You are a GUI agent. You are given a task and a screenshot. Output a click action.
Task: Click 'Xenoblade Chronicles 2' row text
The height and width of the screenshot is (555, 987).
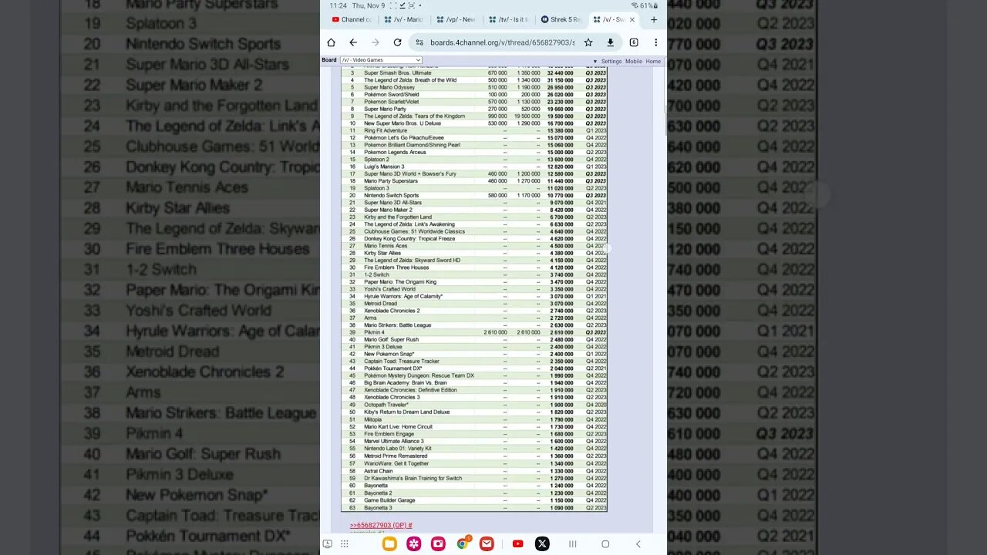click(x=392, y=311)
